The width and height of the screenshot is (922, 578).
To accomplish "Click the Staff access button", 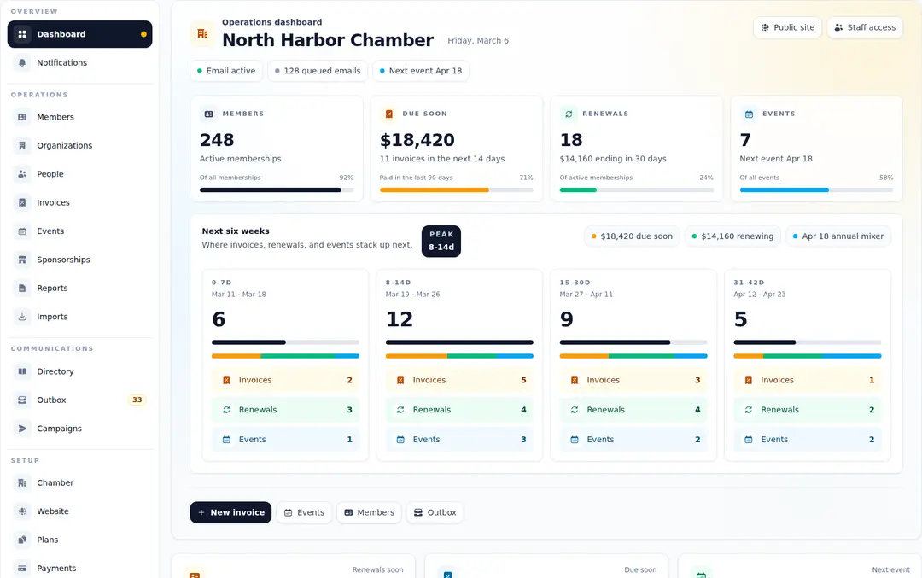I will (x=865, y=27).
